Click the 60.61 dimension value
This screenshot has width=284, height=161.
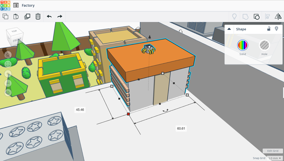[181, 129]
